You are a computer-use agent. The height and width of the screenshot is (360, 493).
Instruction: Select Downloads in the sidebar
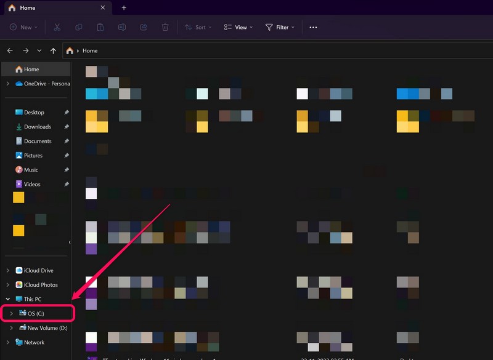[x=38, y=127]
